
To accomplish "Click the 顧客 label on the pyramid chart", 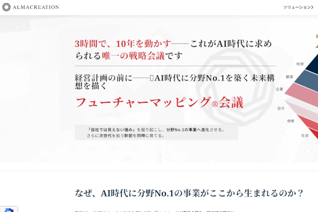I will point(289,77).
